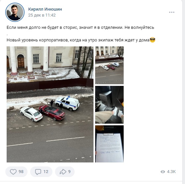
Task: Click the share count 9
Action: [x=69, y=172]
